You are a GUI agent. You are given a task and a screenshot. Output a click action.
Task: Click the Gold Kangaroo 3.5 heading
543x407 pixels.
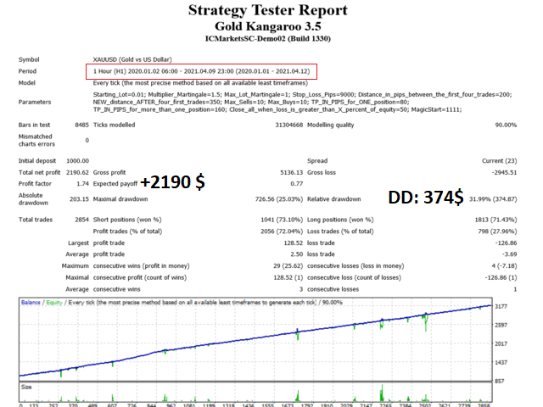tap(268, 26)
